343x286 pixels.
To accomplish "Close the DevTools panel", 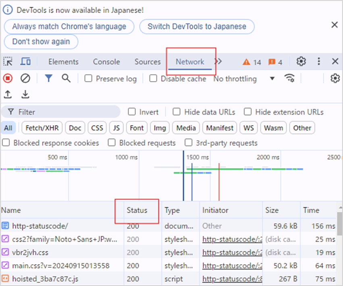I will click(335, 62).
